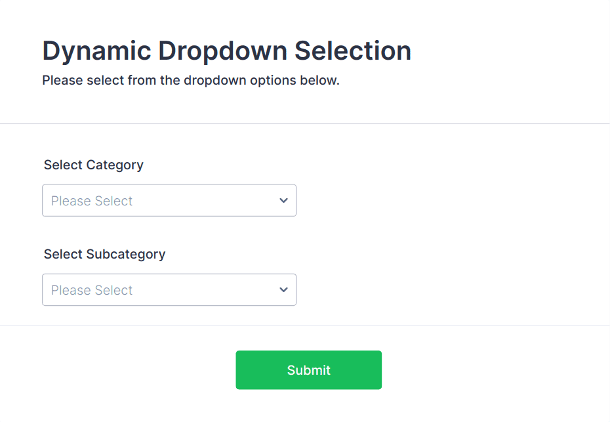Click "Please Select" placeholder text in Subcategory box

(x=92, y=290)
